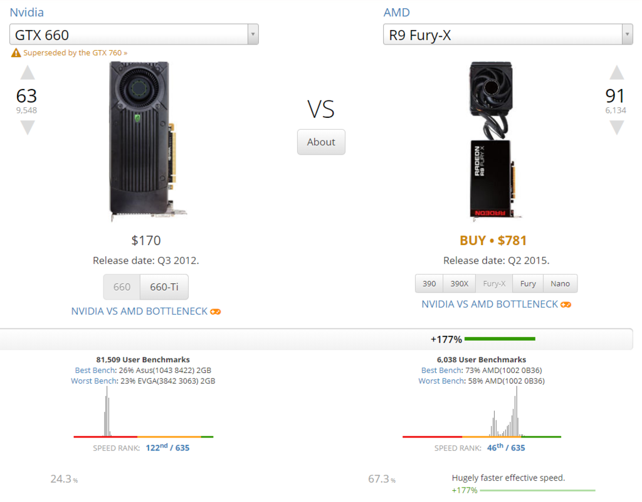Select the Fury variant tab
The width and height of the screenshot is (642, 502).
(528, 283)
